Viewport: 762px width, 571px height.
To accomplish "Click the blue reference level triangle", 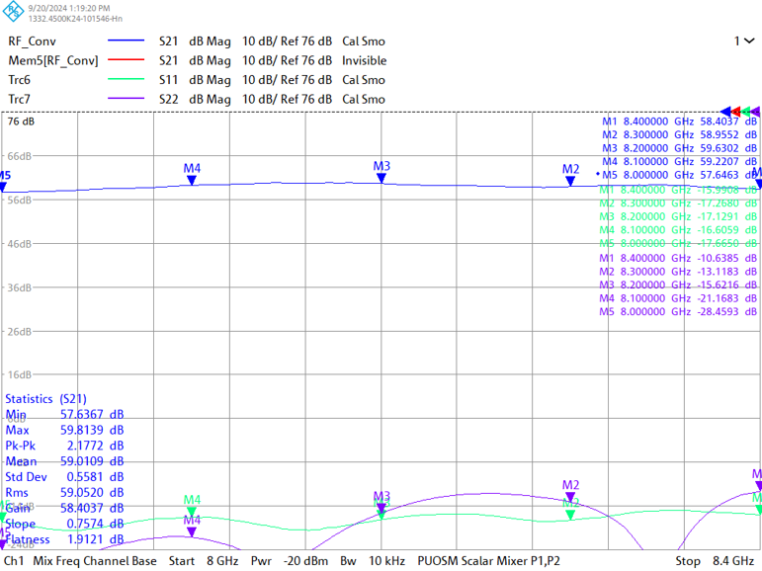I will click(726, 111).
